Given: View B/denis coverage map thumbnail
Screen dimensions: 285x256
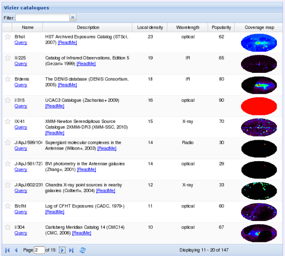Looking at the screenshot, I should [x=259, y=85].
